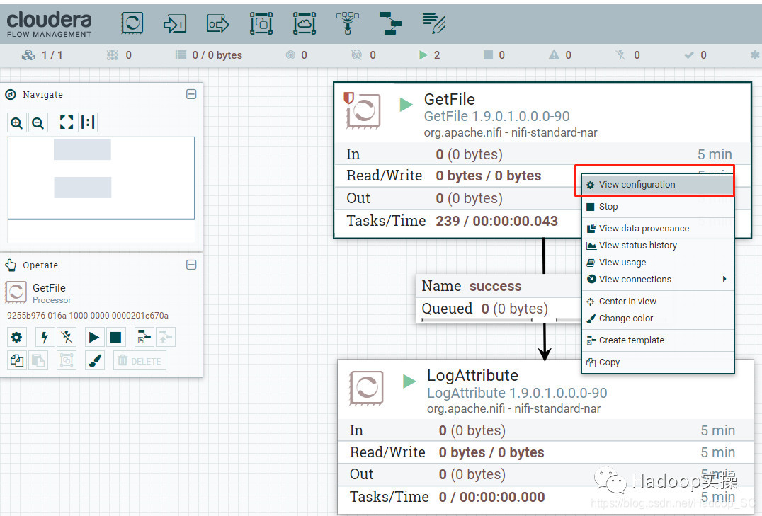Image resolution: width=762 pixels, height=516 pixels.
Task: Select Change color menu entry
Action: point(657,319)
